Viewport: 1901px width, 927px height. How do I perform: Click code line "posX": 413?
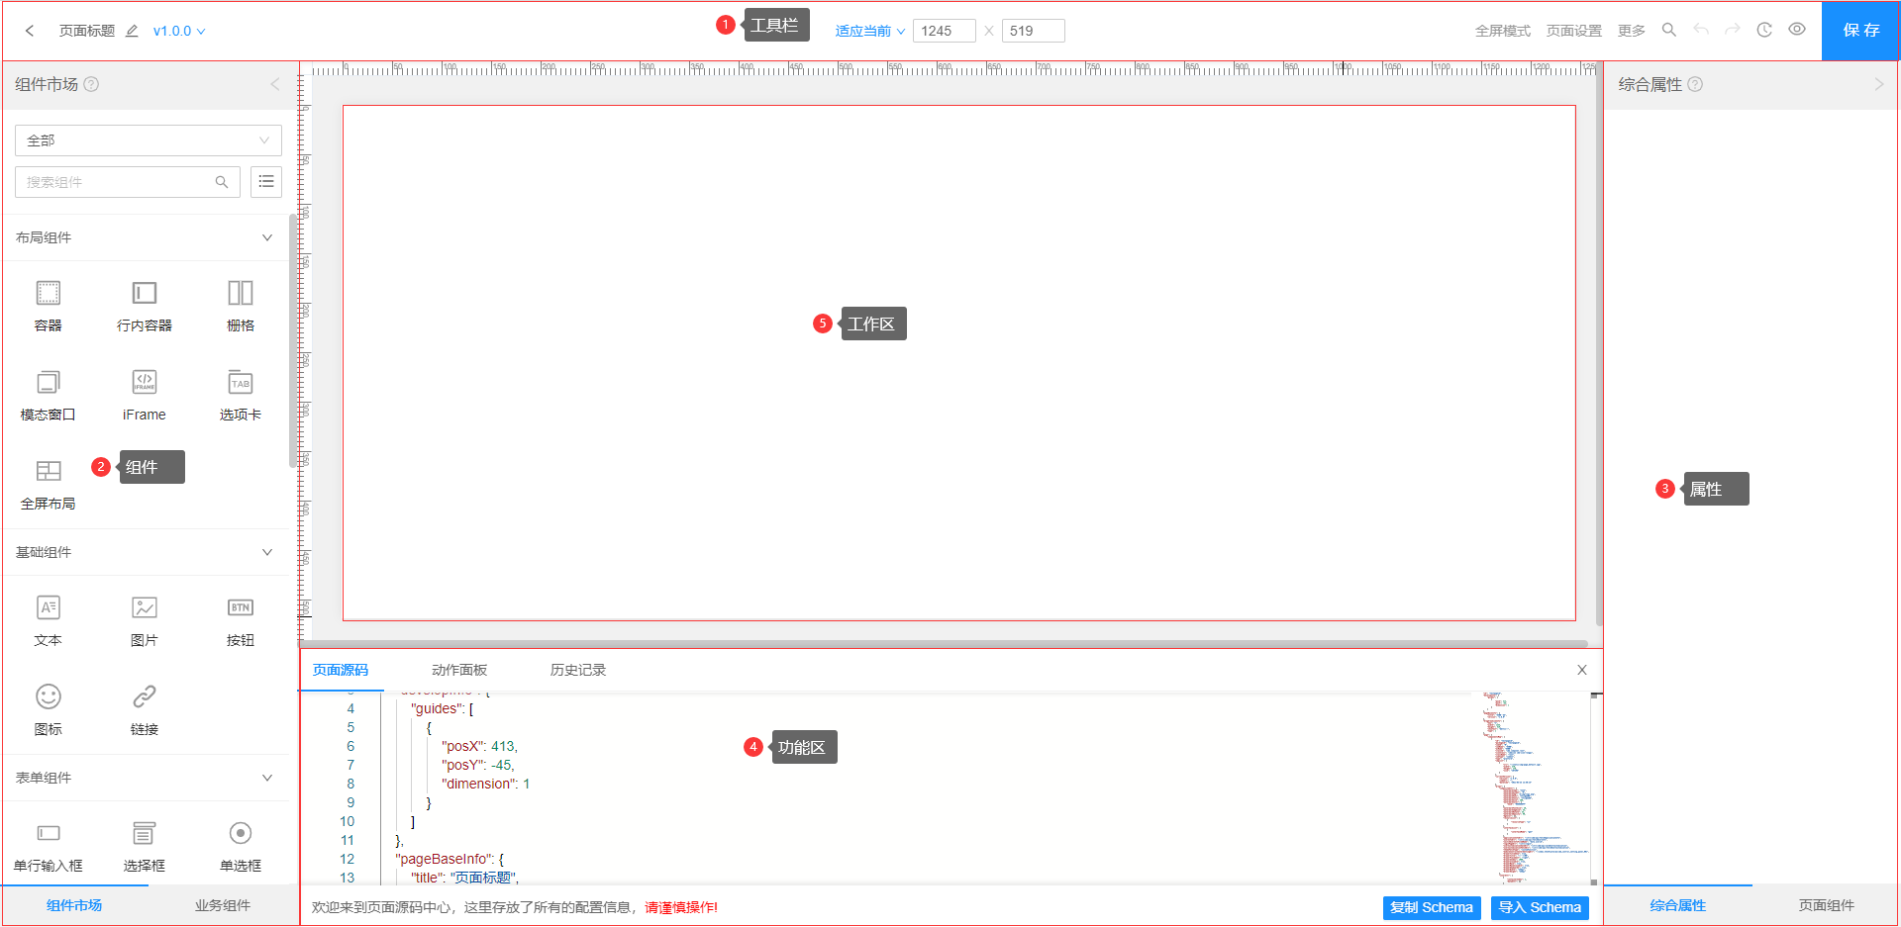479,746
